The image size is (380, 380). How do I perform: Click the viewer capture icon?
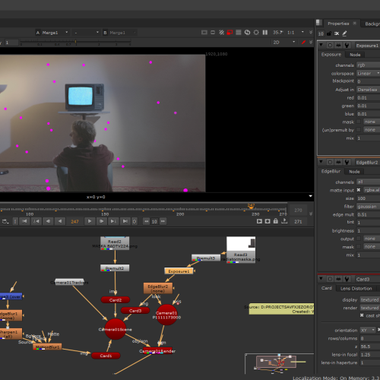click(268, 221)
